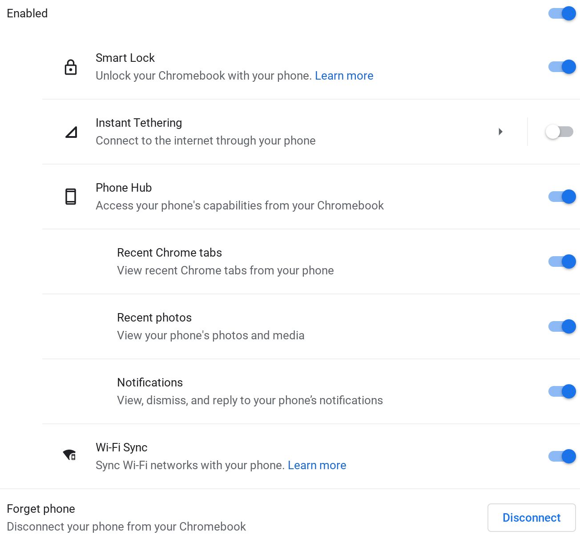The width and height of the screenshot is (580, 539).
Task: Turn off Recent Chrome tabs
Action: click(561, 261)
